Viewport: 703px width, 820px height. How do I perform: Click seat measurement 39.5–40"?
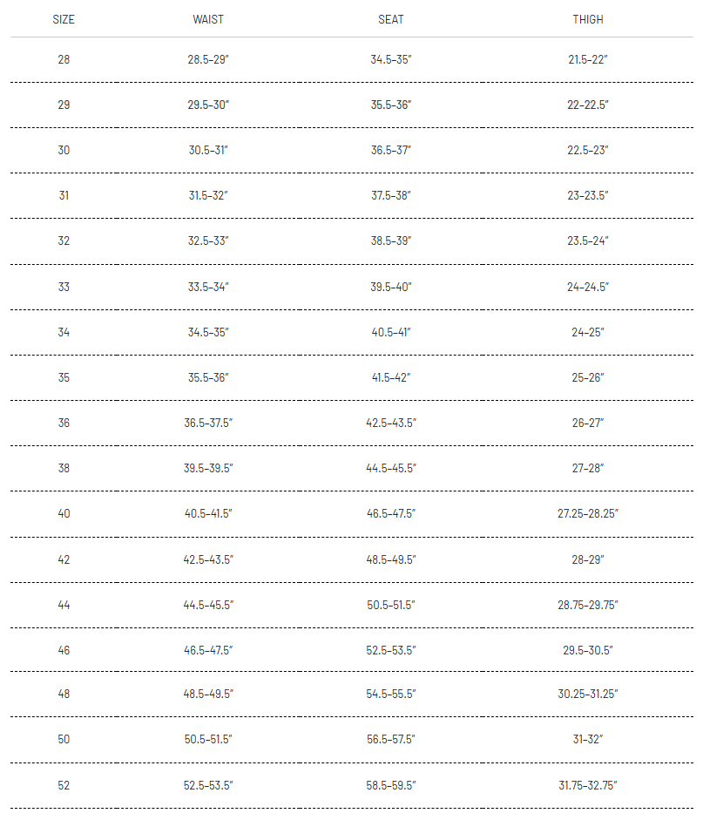(x=390, y=287)
